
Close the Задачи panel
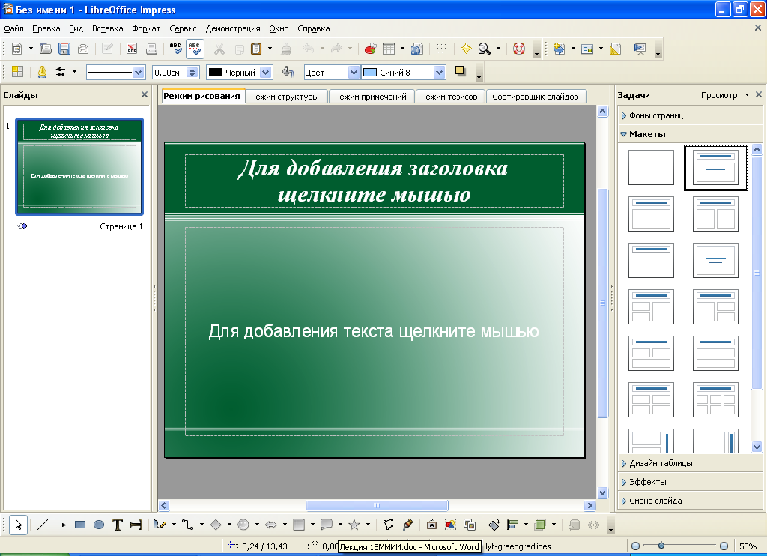coord(759,94)
